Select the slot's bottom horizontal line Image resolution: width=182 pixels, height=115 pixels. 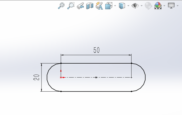coord(96,92)
